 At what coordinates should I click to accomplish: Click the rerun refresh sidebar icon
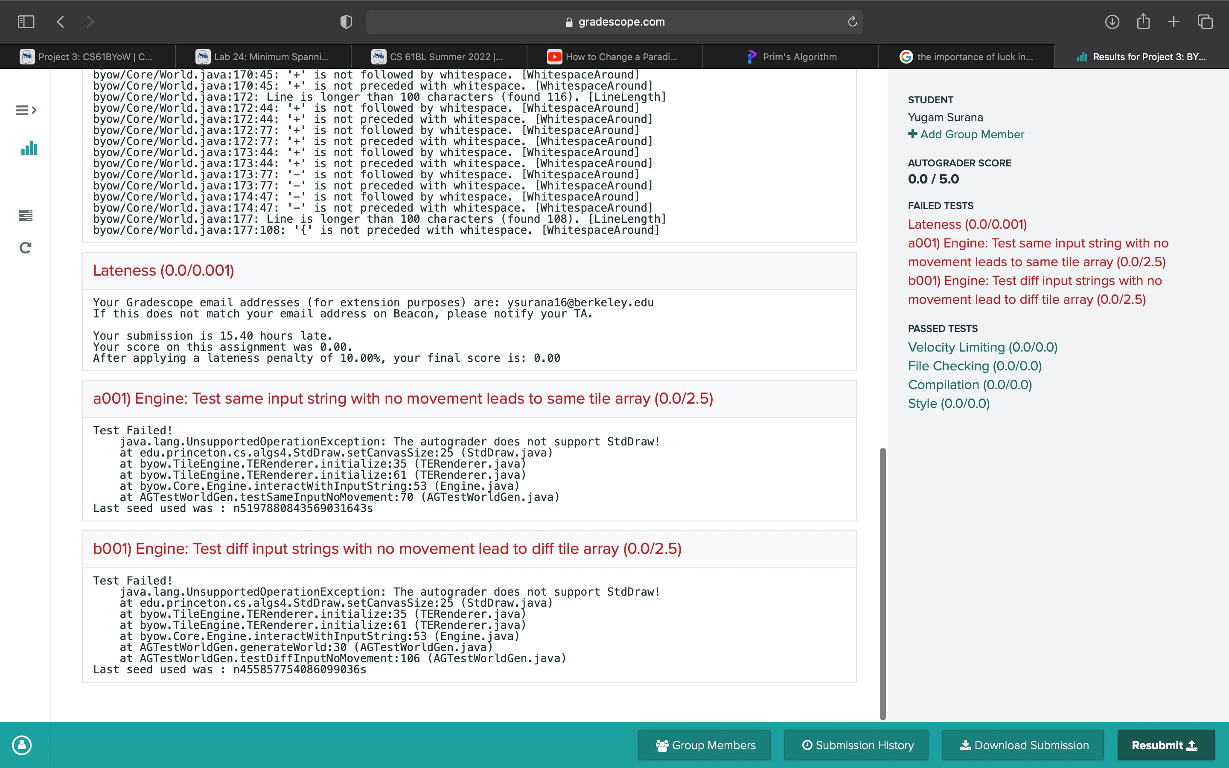click(x=26, y=248)
